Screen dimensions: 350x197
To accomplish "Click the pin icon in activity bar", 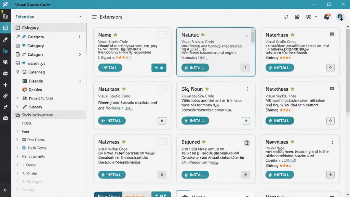I will pos(5,107).
